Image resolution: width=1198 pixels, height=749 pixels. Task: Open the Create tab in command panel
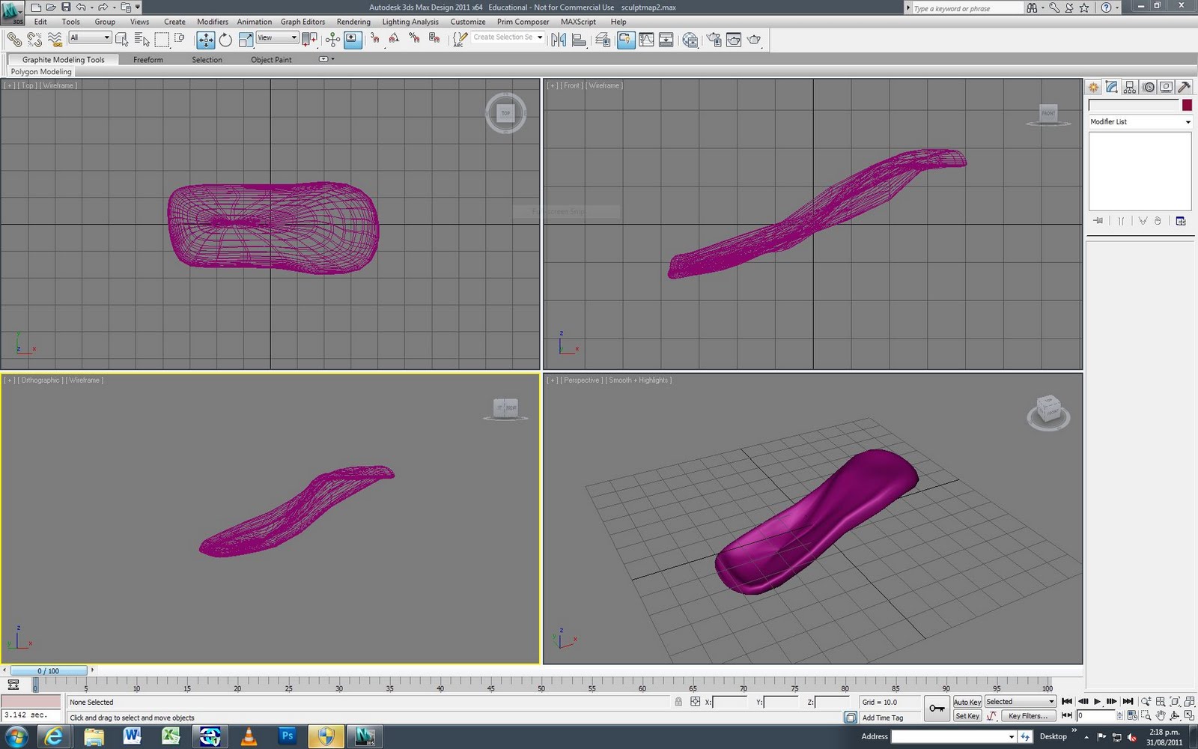click(1093, 87)
